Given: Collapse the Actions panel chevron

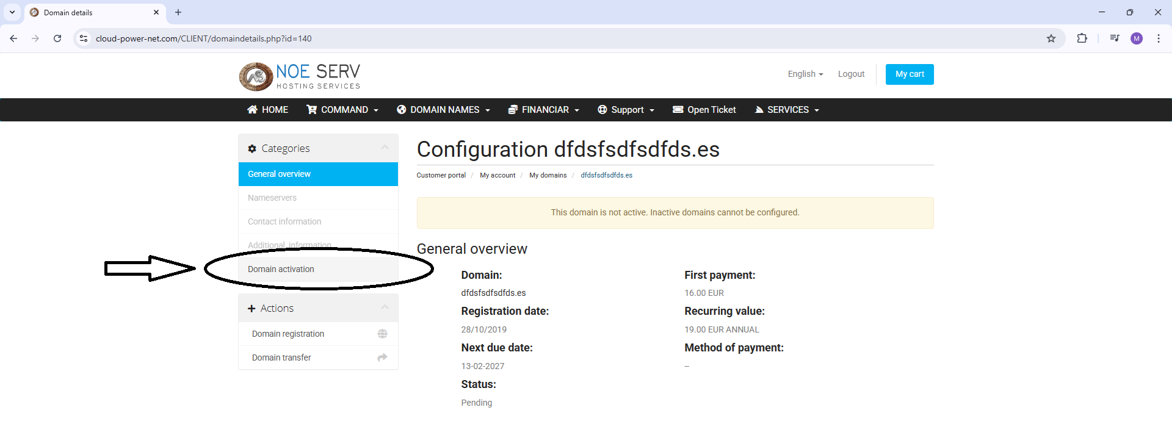Looking at the screenshot, I should (385, 307).
